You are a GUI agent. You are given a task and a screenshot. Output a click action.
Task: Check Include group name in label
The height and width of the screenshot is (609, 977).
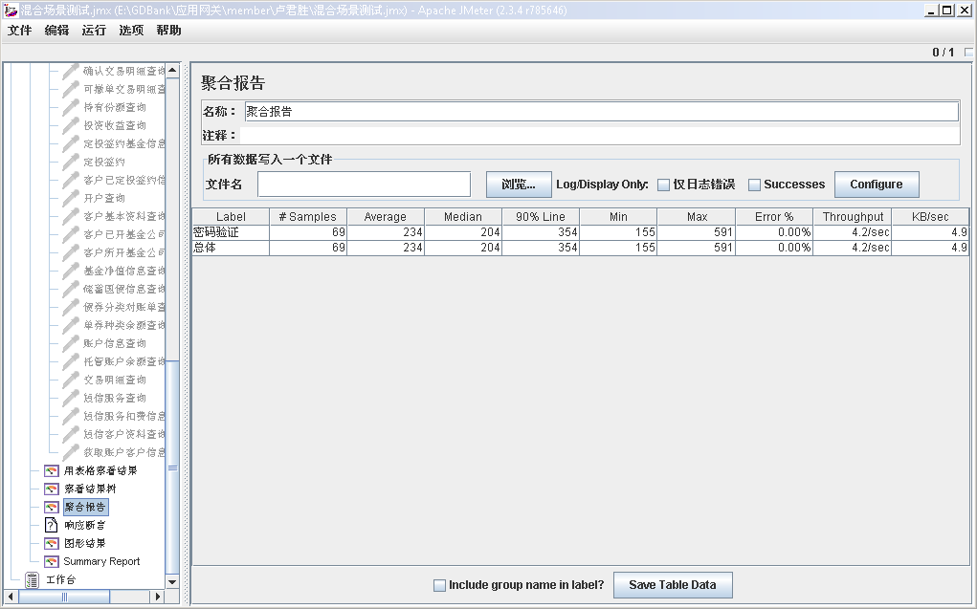(x=439, y=585)
